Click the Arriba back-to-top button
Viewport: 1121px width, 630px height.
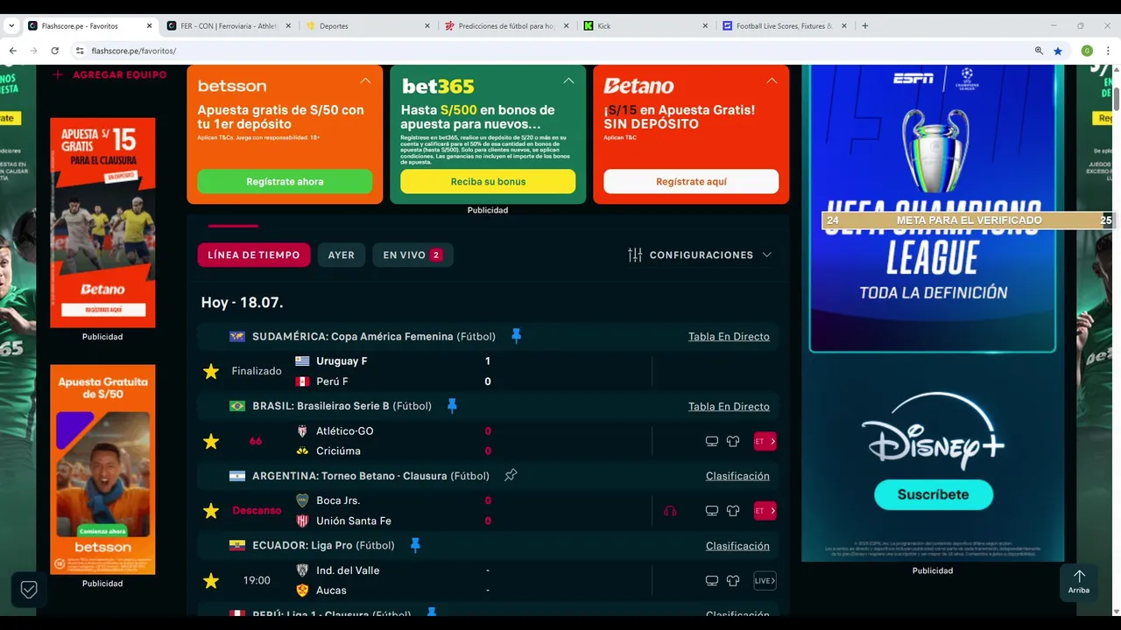pos(1079,582)
